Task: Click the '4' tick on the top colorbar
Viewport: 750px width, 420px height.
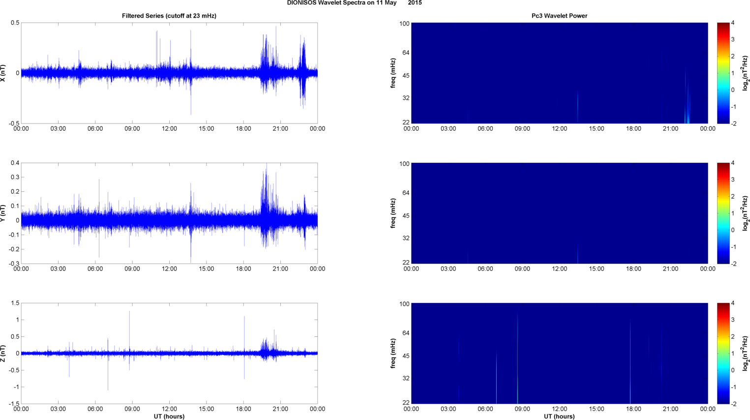Action: (x=733, y=23)
